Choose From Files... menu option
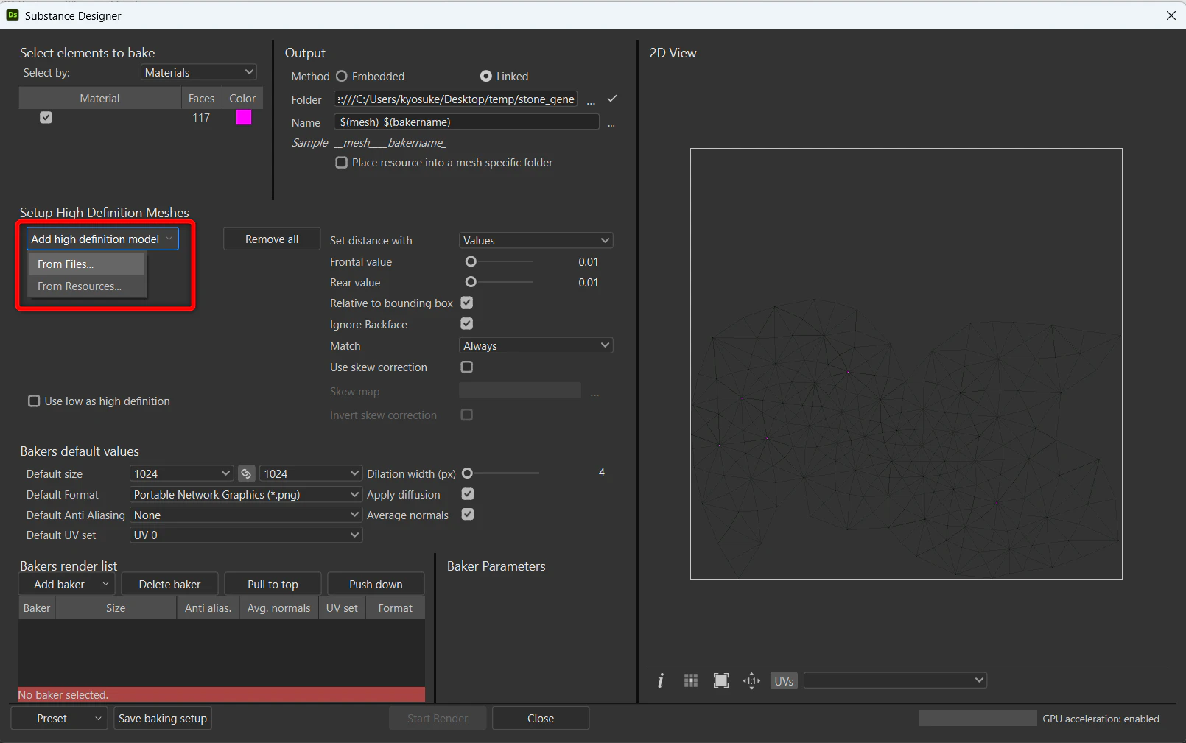The width and height of the screenshot is (1186, 743). 87,264
